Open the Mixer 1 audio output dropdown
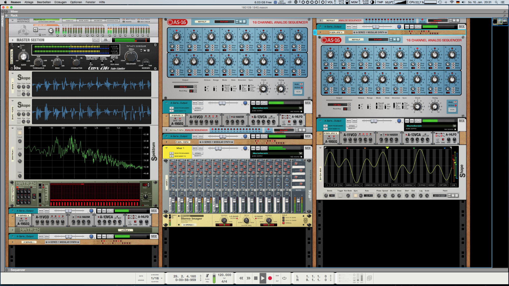This screenshot has width=509, height=286. click(x=301, y=153)
